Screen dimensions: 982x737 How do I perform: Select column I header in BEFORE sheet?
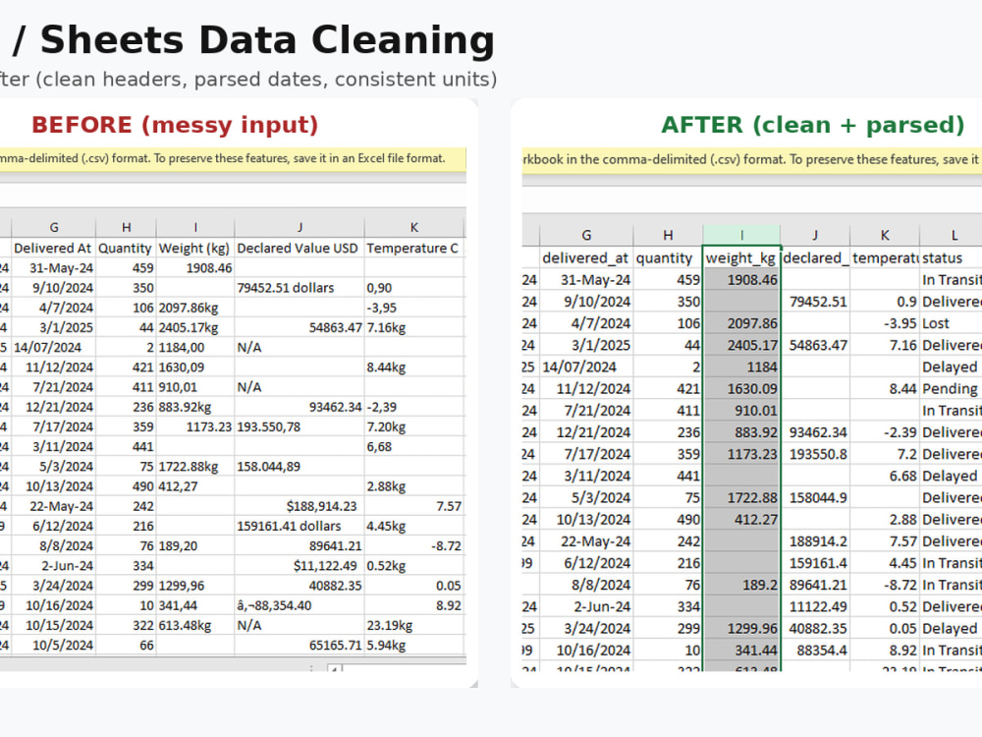tap(195, 228)
